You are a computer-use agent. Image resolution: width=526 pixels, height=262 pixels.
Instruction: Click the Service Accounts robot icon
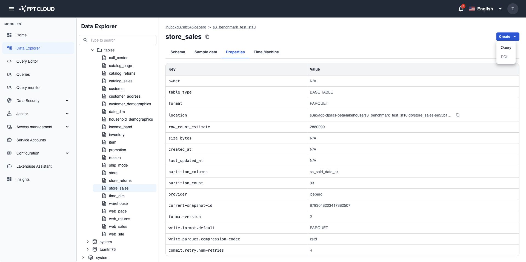pyautogui.click(x=9, y=140)
